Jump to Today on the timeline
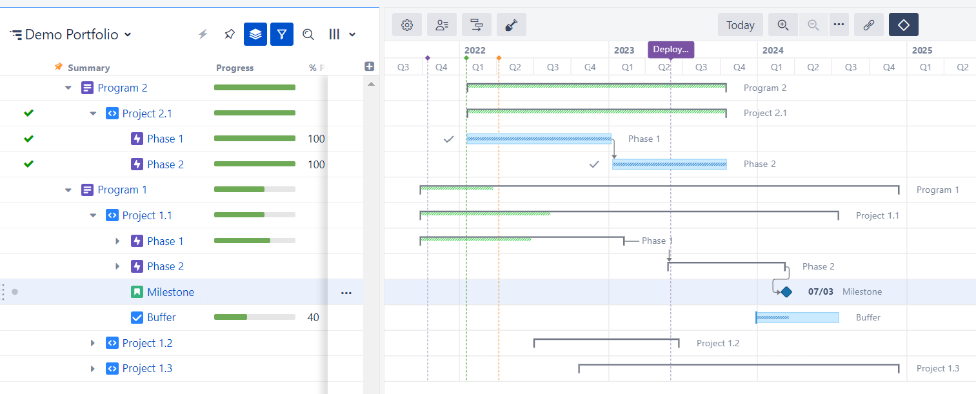 [x=741, y=25]
